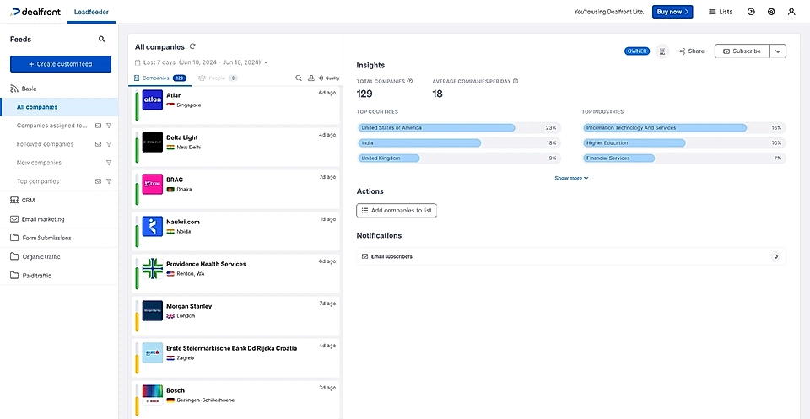
Task: Open the help question mark icon
Action: click(x=751, y=11)
